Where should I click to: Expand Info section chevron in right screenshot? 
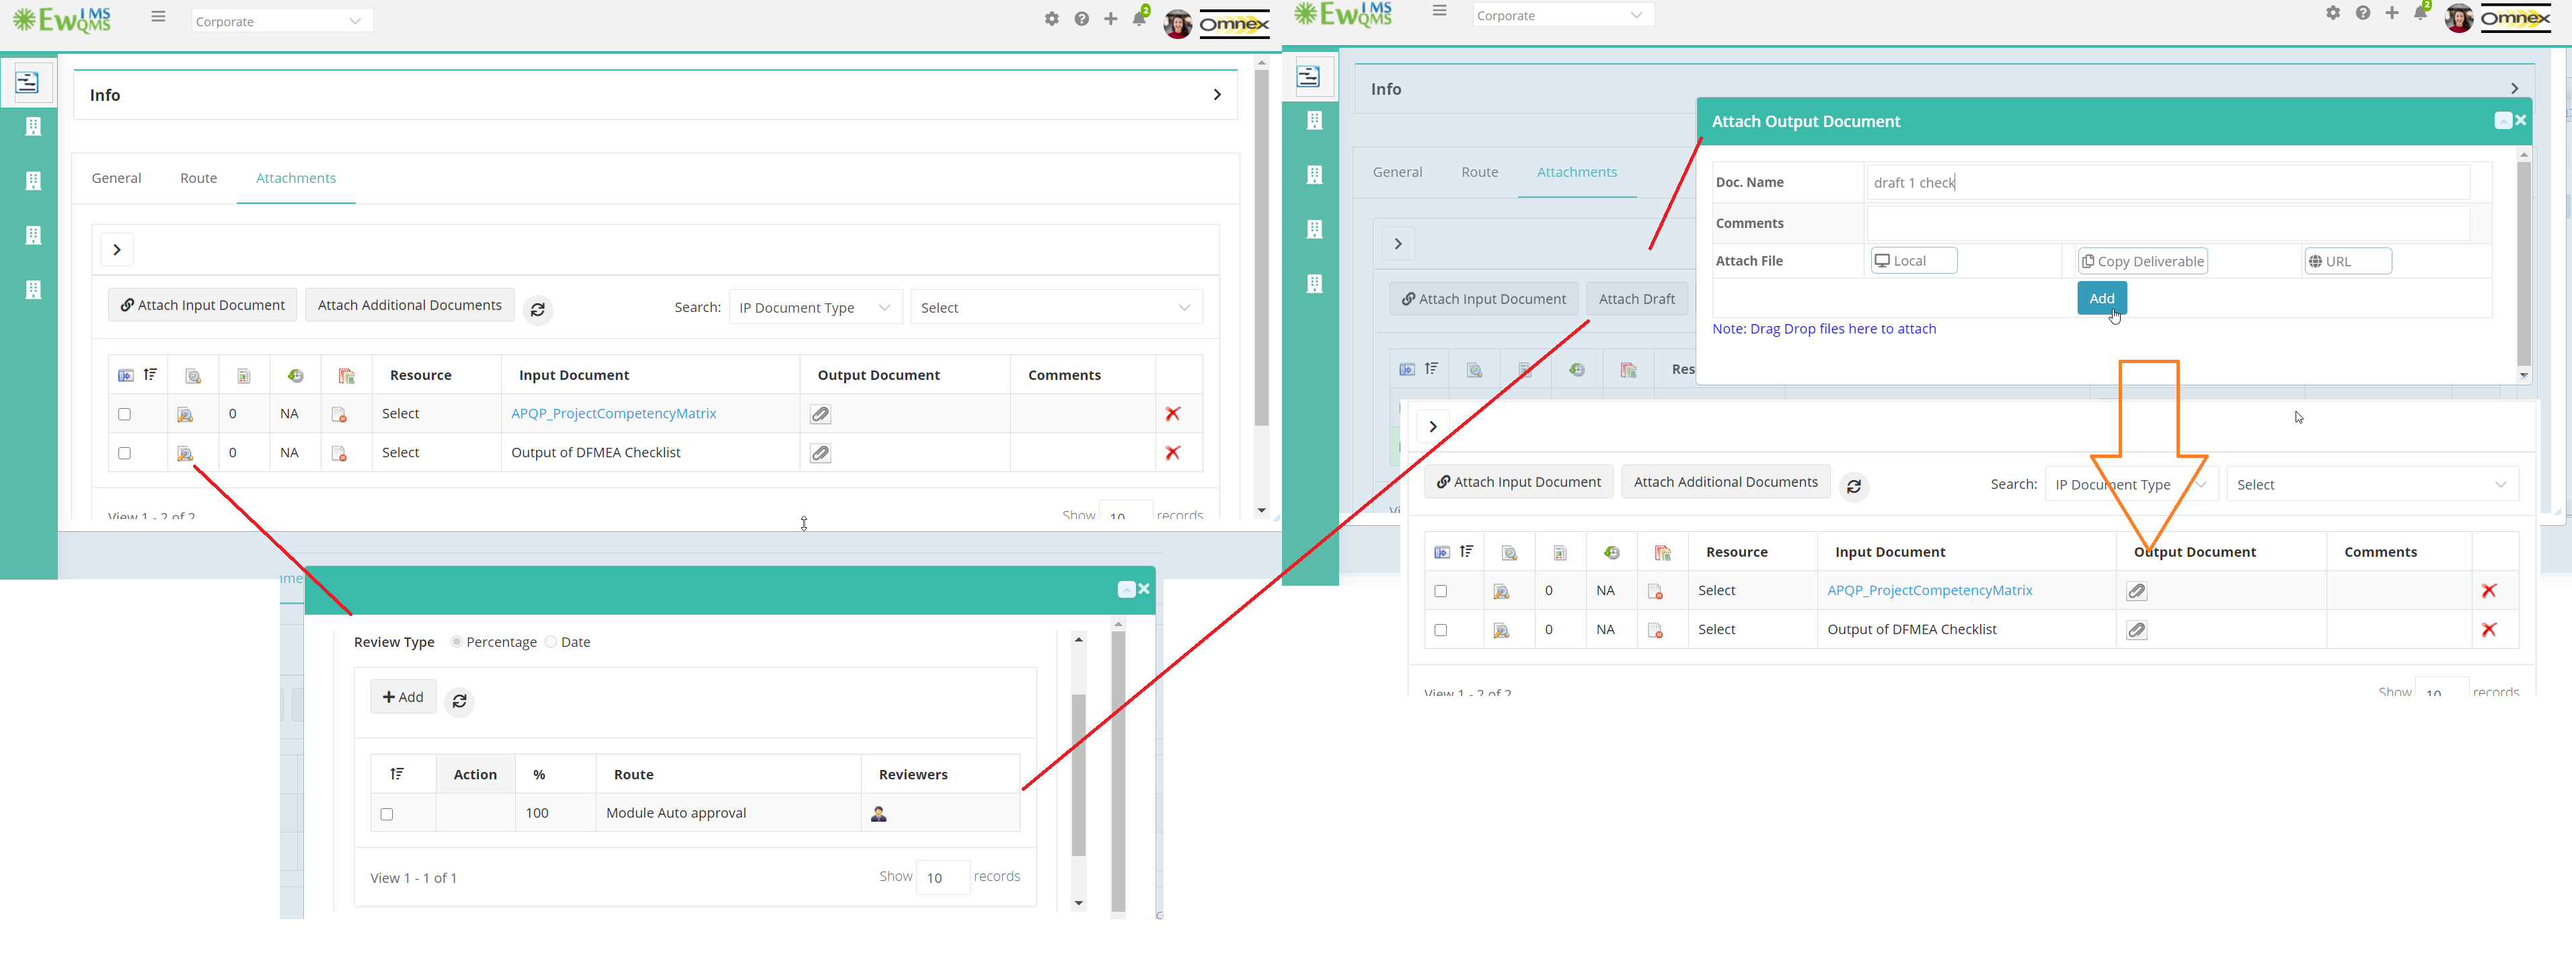[2514, 89]
